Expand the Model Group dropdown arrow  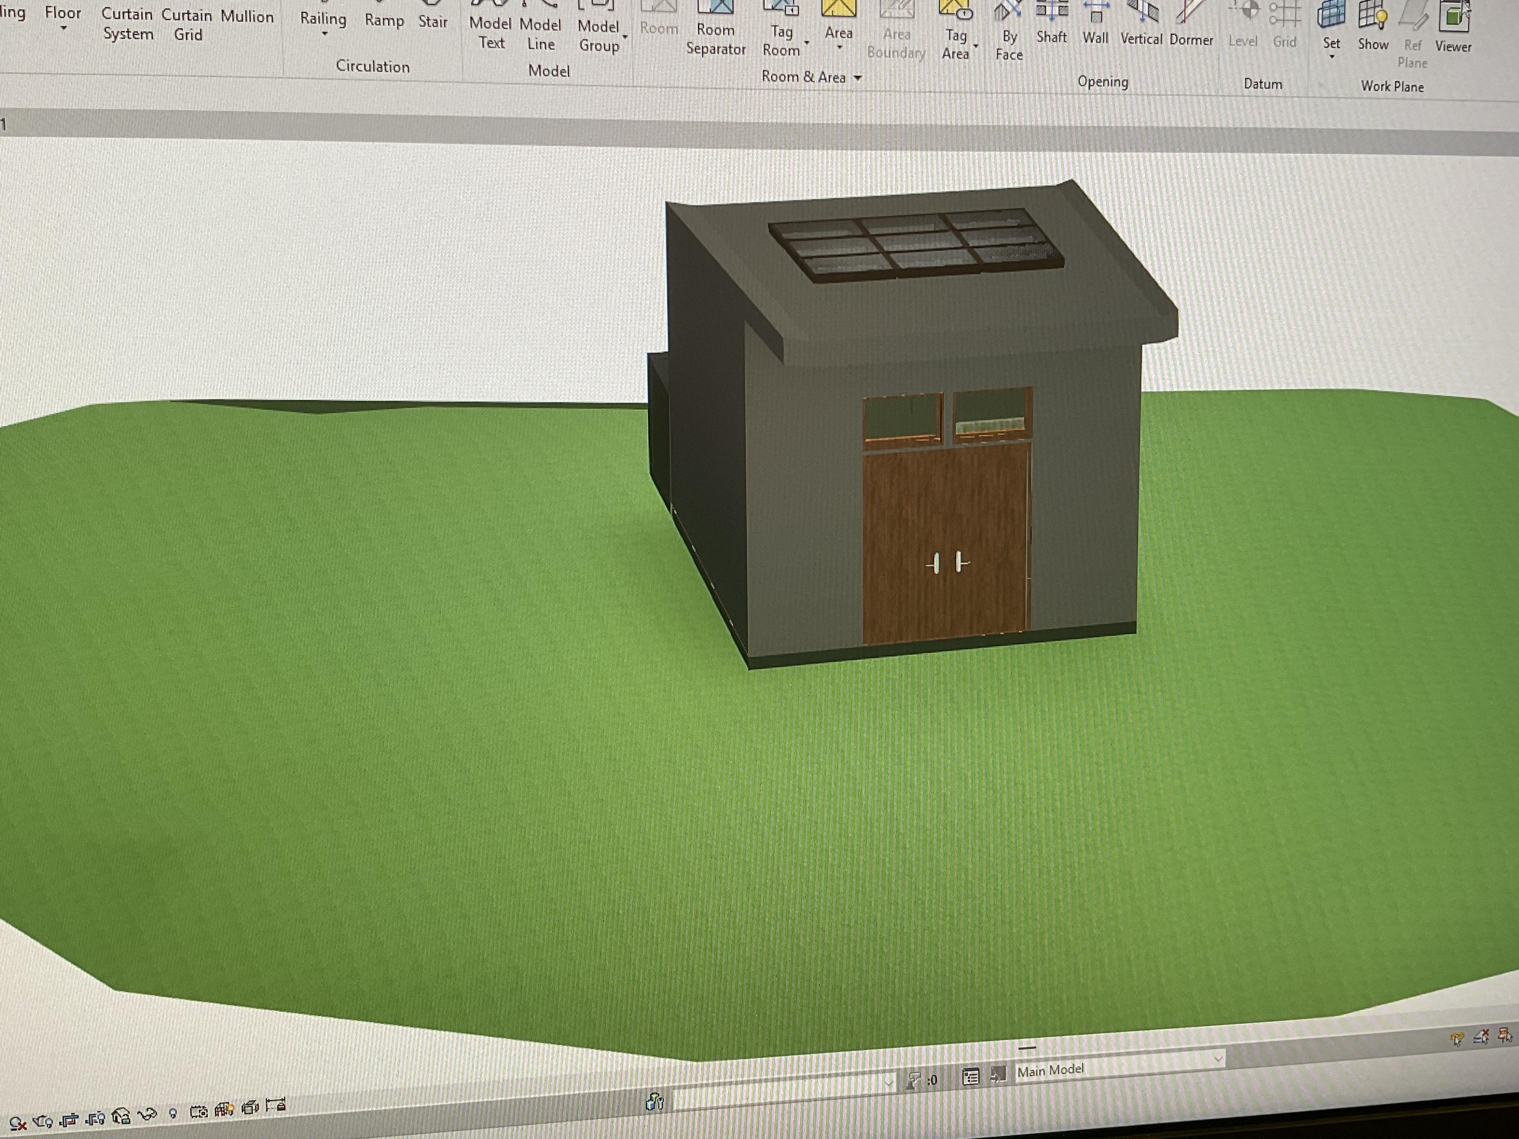tap(625, 37)
